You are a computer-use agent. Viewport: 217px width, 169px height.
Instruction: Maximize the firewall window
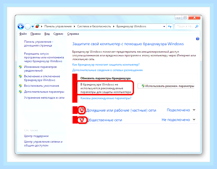185,17
